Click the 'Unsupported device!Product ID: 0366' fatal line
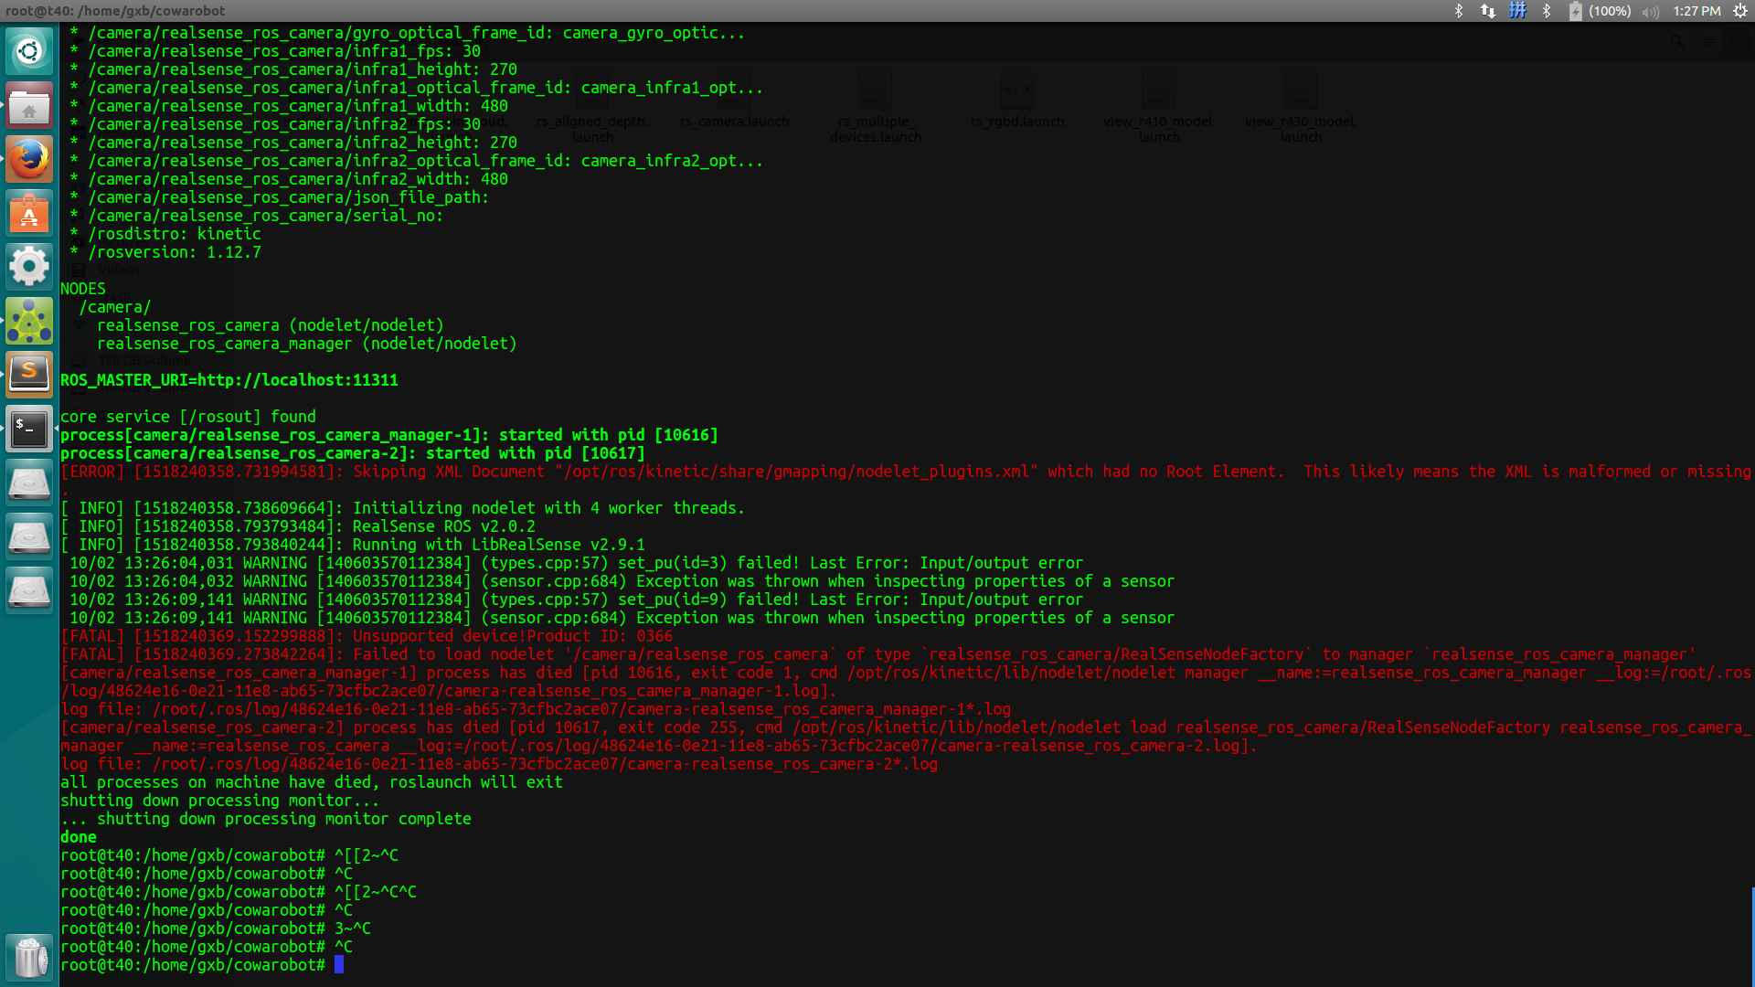This screenshot has height=987, width=1755. [x=367, y=636]
